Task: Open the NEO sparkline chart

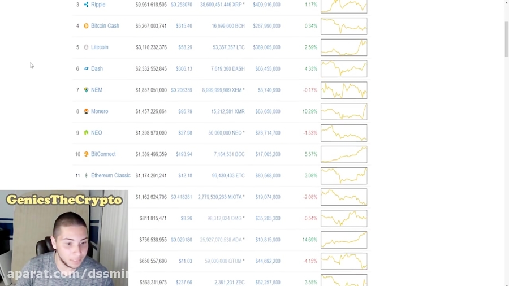Action: (x=344, y=133)
